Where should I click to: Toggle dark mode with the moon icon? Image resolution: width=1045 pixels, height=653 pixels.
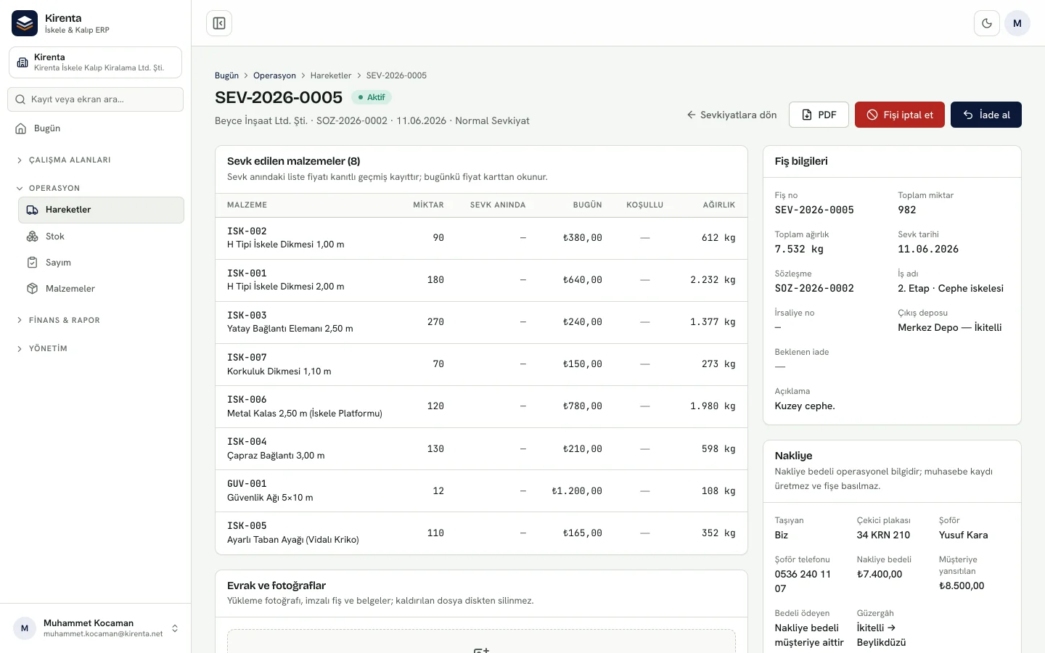[987, 23]
